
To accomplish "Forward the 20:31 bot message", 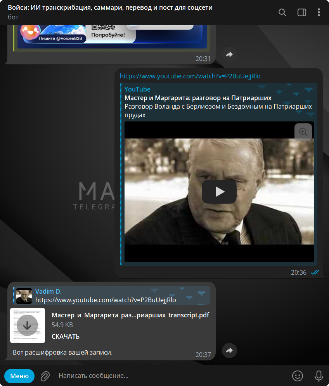I will click(x=229, y=54).
